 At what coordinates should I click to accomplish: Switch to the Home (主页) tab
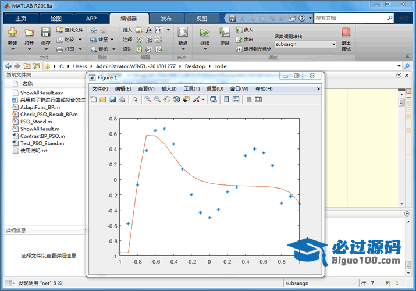[x=21, y=19]
